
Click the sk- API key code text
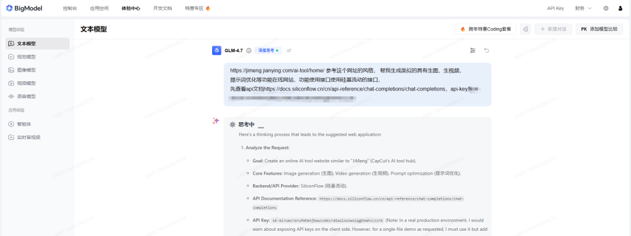(328, 221)
